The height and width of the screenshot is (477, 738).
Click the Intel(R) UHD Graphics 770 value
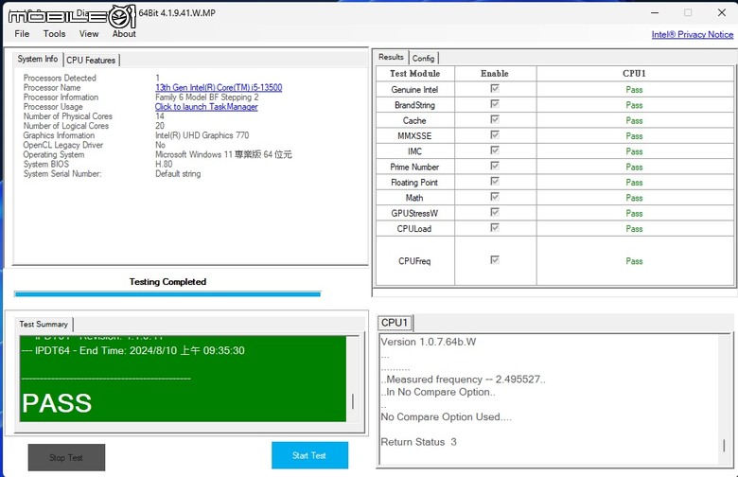[x=202, y=135]
